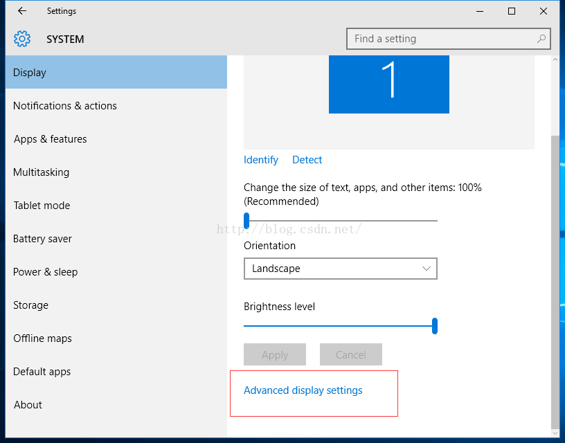Image resolution: width=565 pixels, height=443 pixels.
Task: Go to Default apps settings
Action: (116, 371)
